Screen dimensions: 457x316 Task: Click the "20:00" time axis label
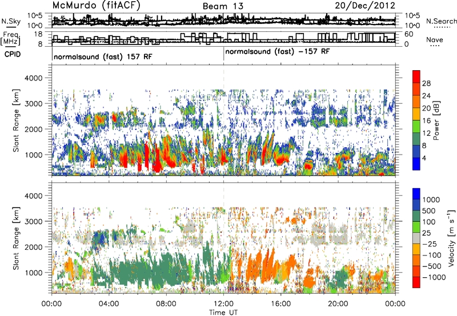(x=338, y=304)
